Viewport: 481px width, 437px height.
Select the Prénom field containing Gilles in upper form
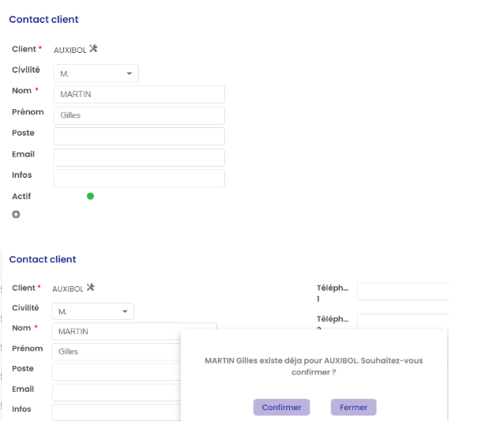click(x=139, y=115)
